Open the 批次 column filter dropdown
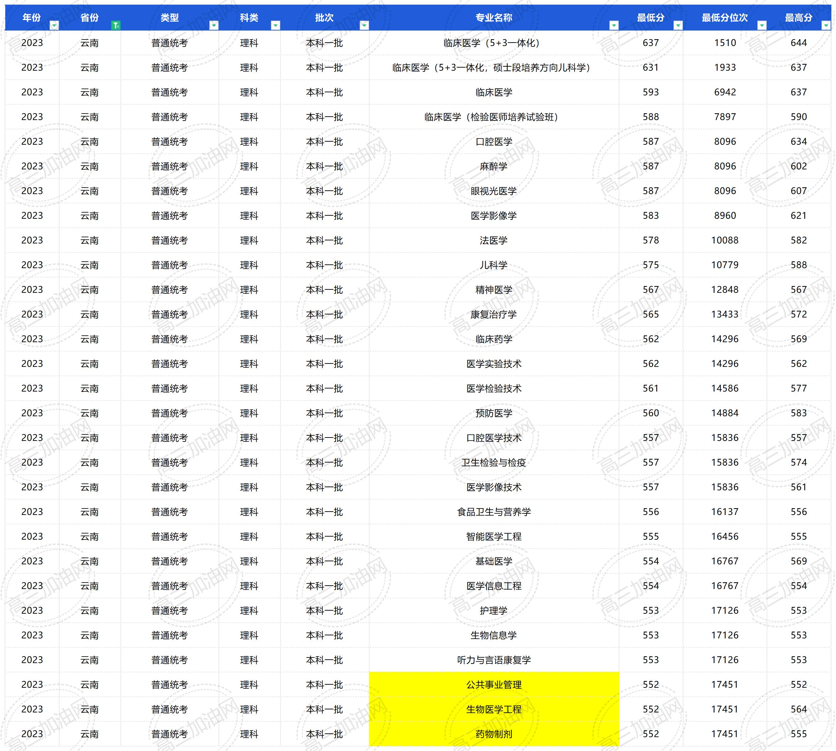836x751 pixels. tap(364, 26)
